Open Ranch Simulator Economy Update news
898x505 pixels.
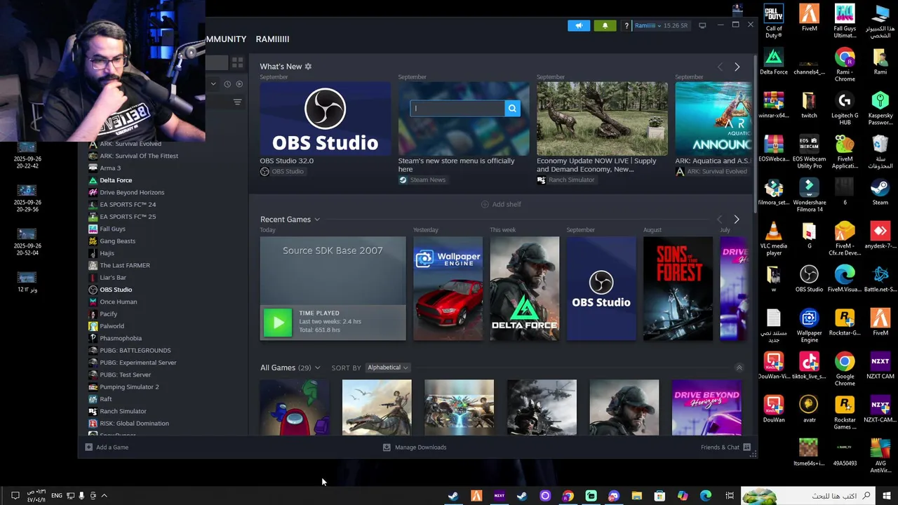(602, 119)
